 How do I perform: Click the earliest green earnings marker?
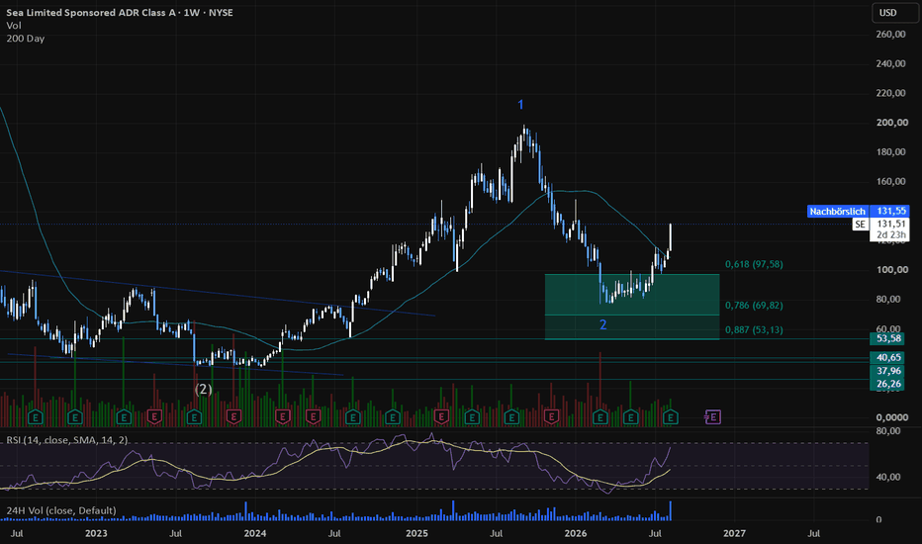[36, 417]
